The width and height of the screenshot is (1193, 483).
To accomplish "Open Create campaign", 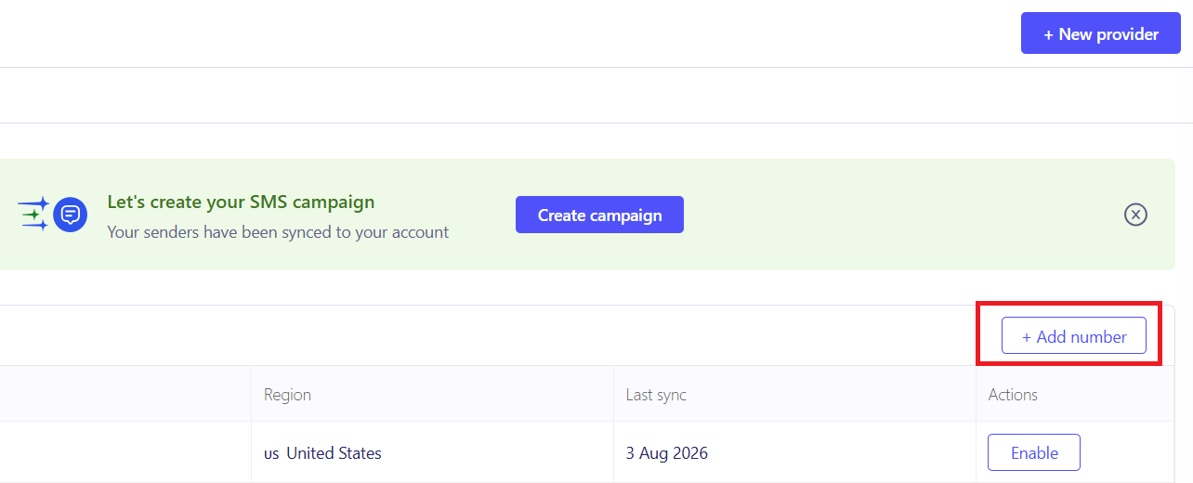I will (x=599, y=215).
